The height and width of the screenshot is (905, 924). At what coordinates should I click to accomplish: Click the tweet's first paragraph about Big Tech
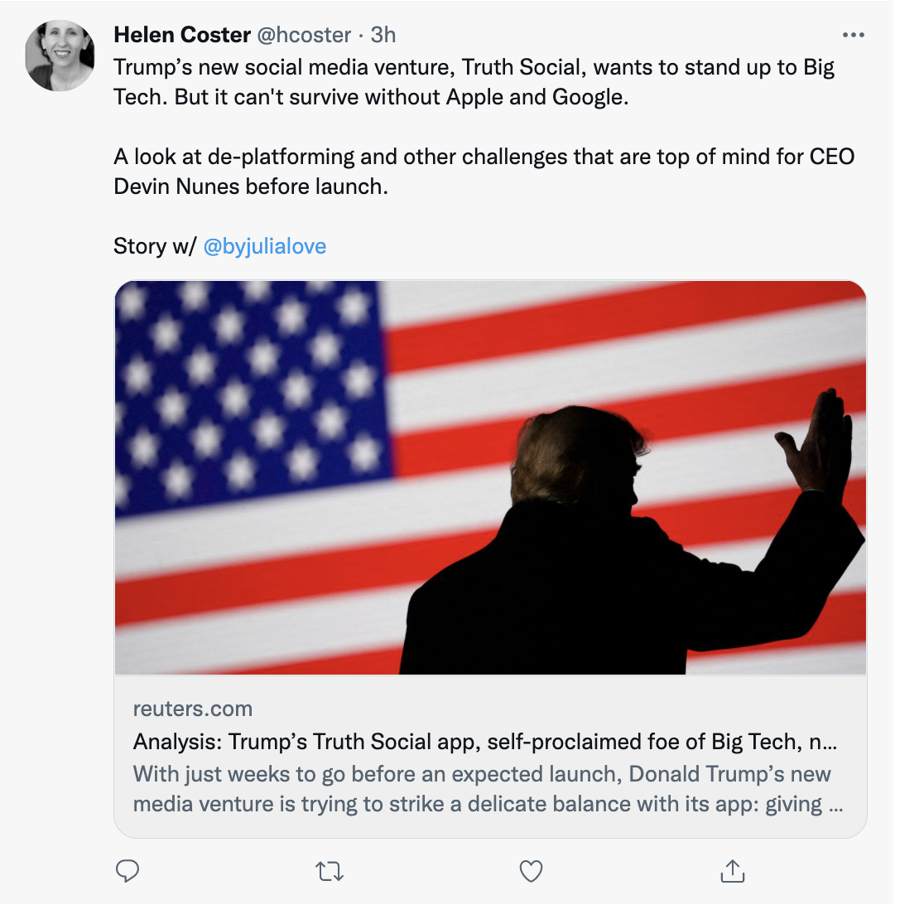coord(472,81)
